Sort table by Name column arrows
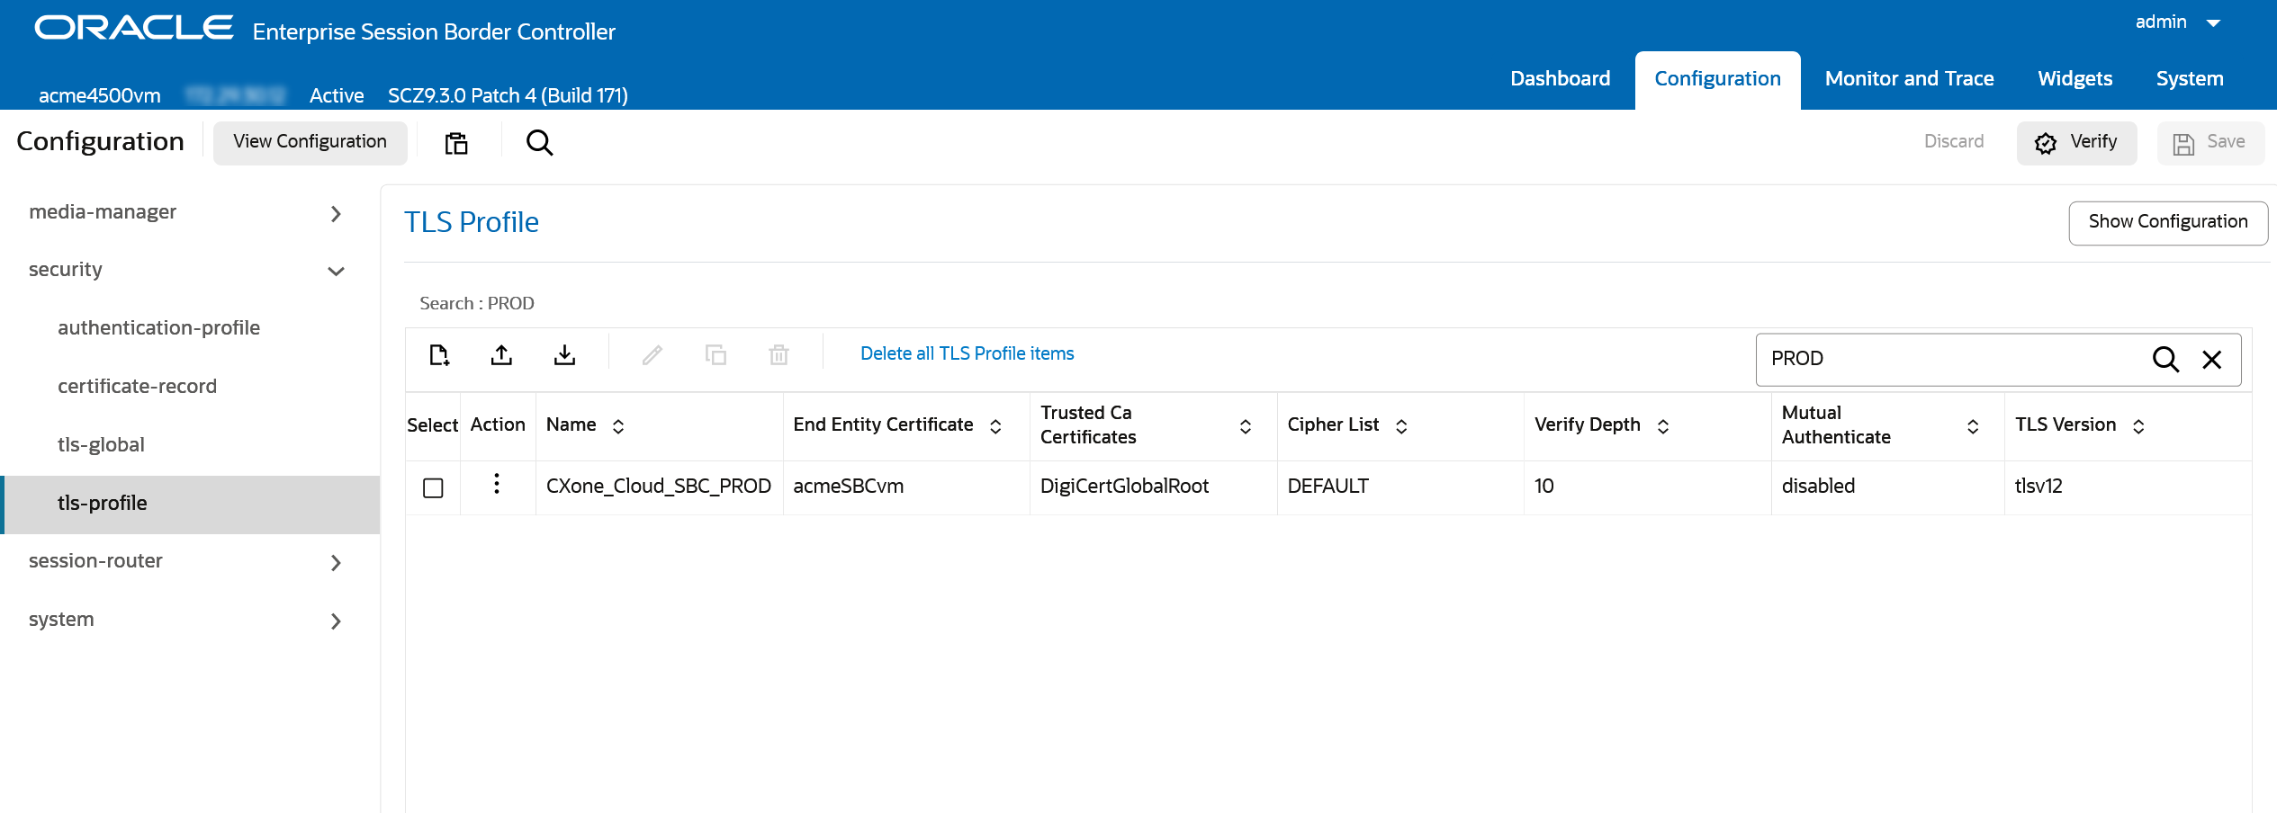This screenshot has width=2277, height=813. coord(618,426)
